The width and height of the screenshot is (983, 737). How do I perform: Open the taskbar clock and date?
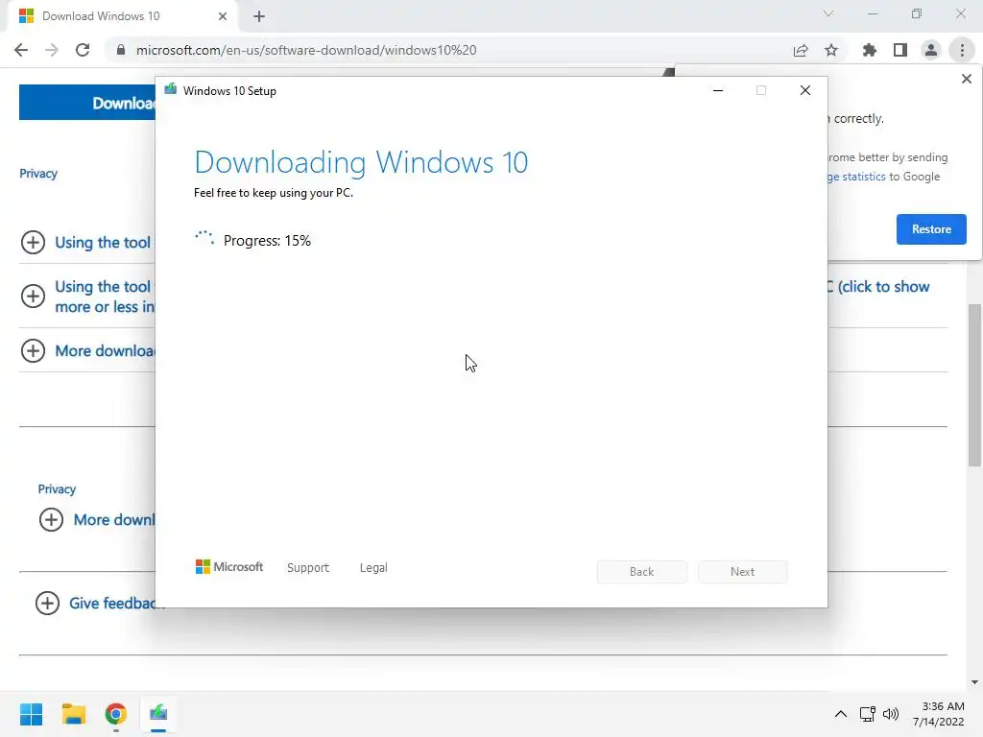(939, 714)
